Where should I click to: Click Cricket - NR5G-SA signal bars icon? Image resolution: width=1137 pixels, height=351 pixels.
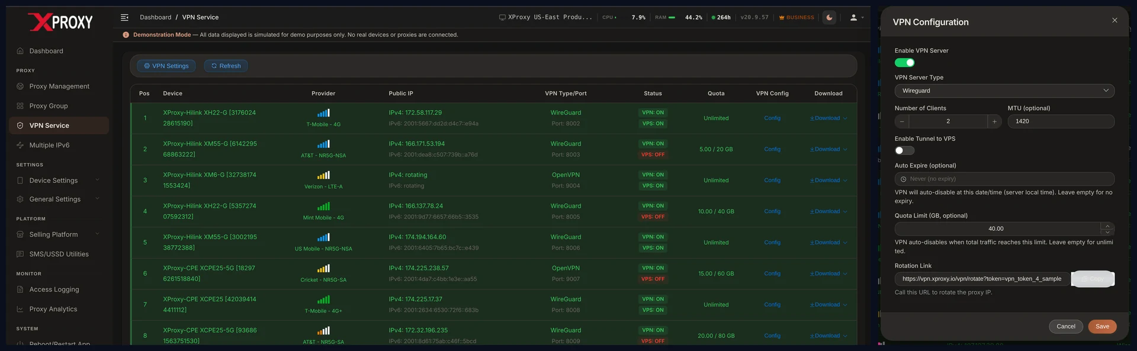(x=323, y=269)
